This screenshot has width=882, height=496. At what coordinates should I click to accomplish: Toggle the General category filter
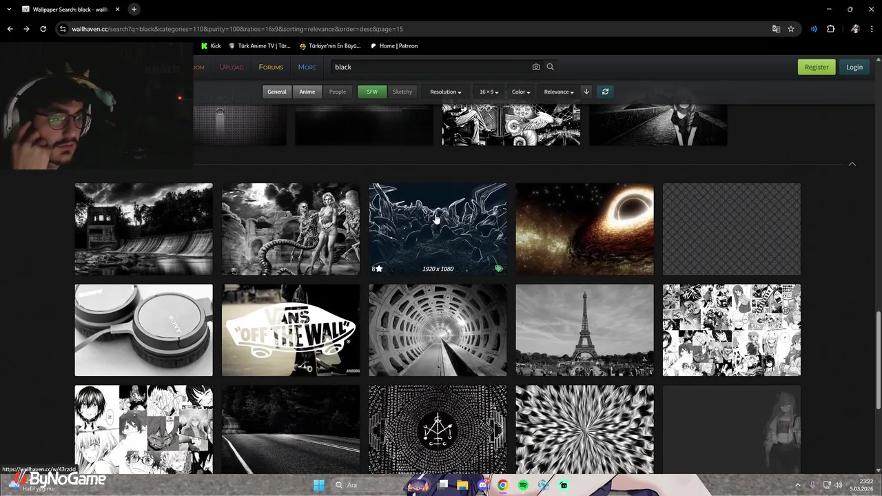tap(277, 92)
